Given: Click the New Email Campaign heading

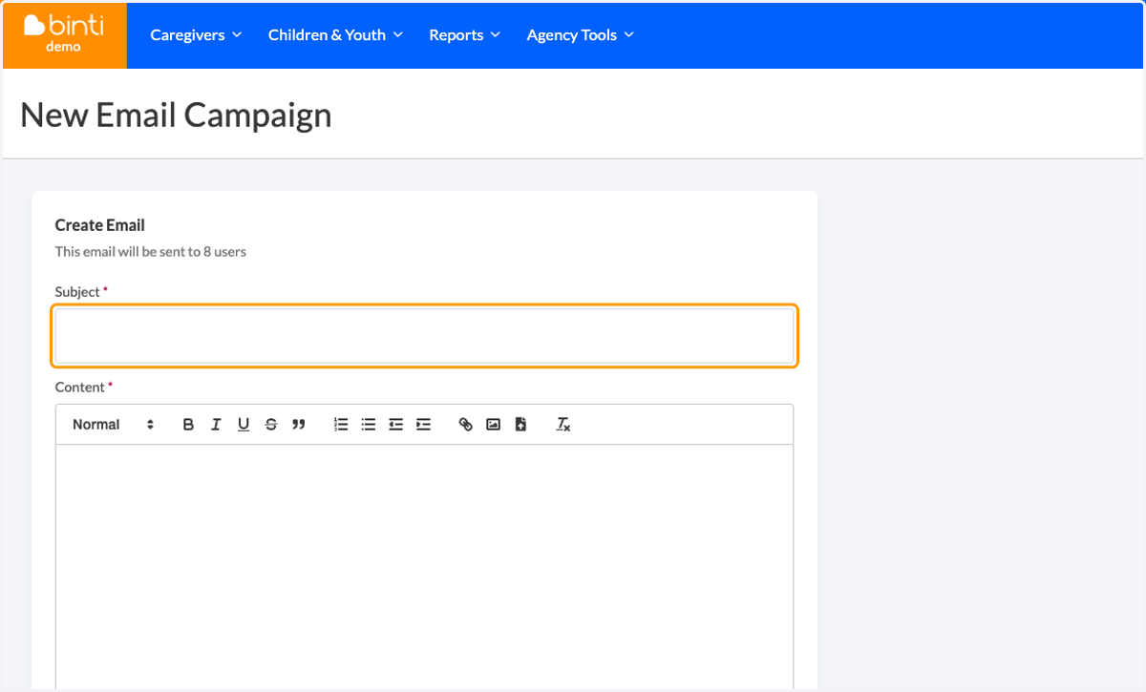Looking at the screenshot, I should click(x=176, y=115).
